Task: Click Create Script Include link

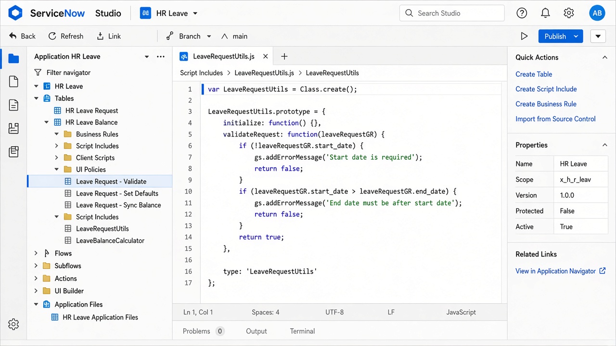Action: coord(546,89)
